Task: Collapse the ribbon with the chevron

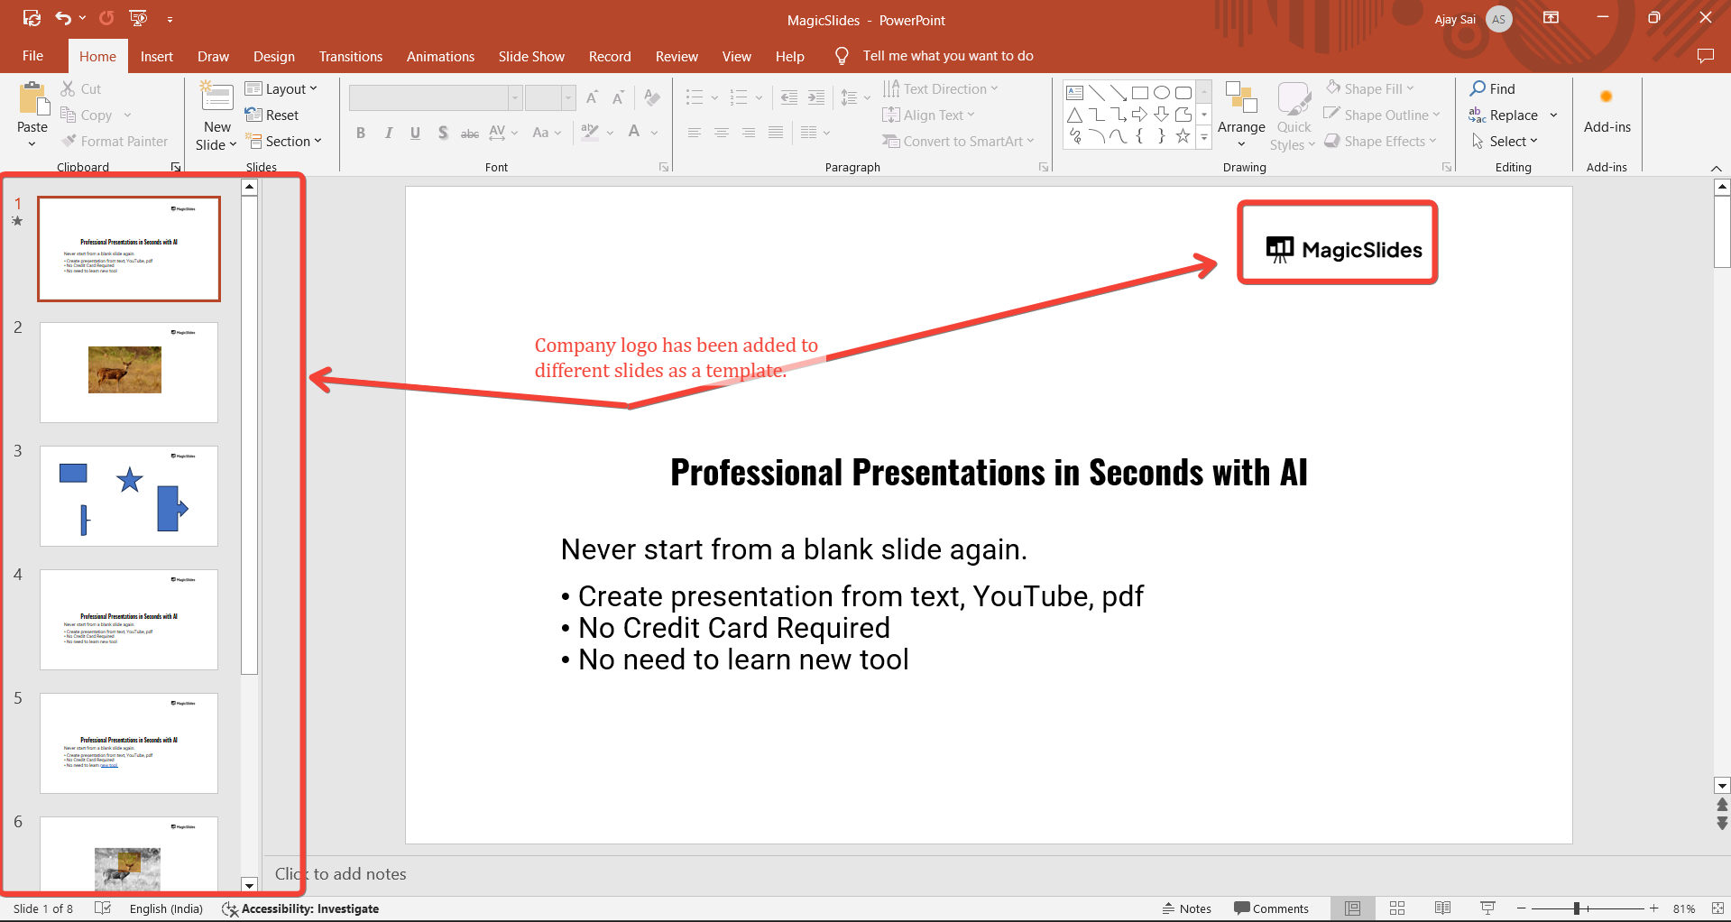Action: point(1716,169)
